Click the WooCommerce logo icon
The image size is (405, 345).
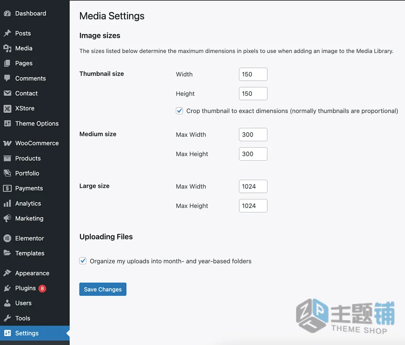tap(8, 143)
